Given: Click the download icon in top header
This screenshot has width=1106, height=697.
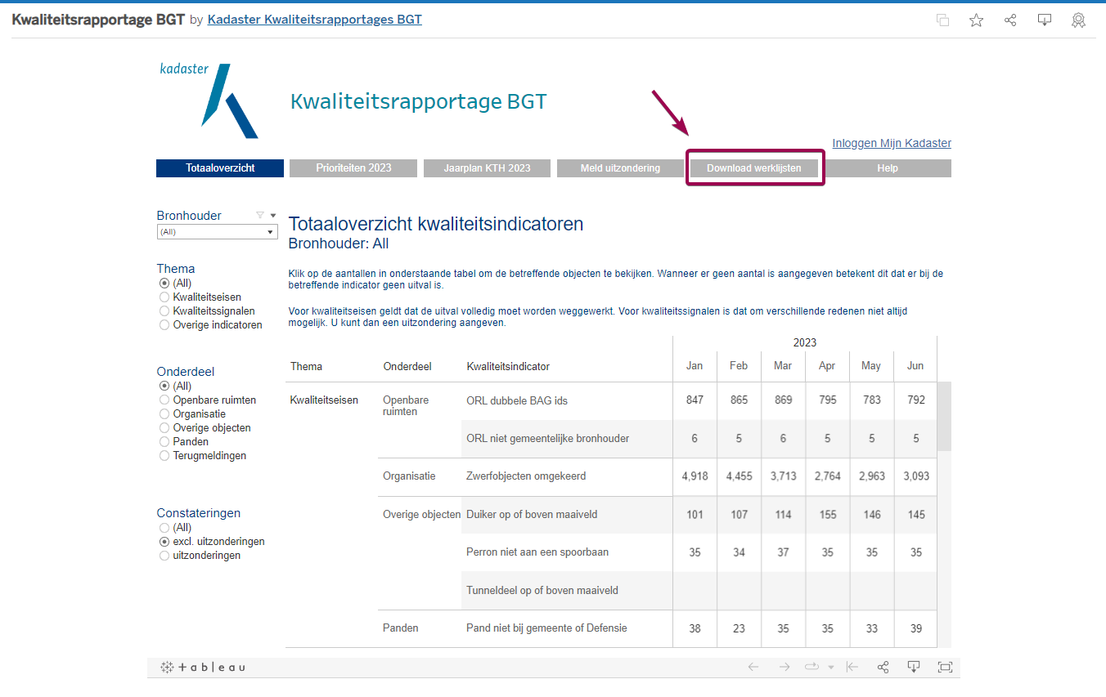Looking at the screenshot, I should click(1045, 20).
